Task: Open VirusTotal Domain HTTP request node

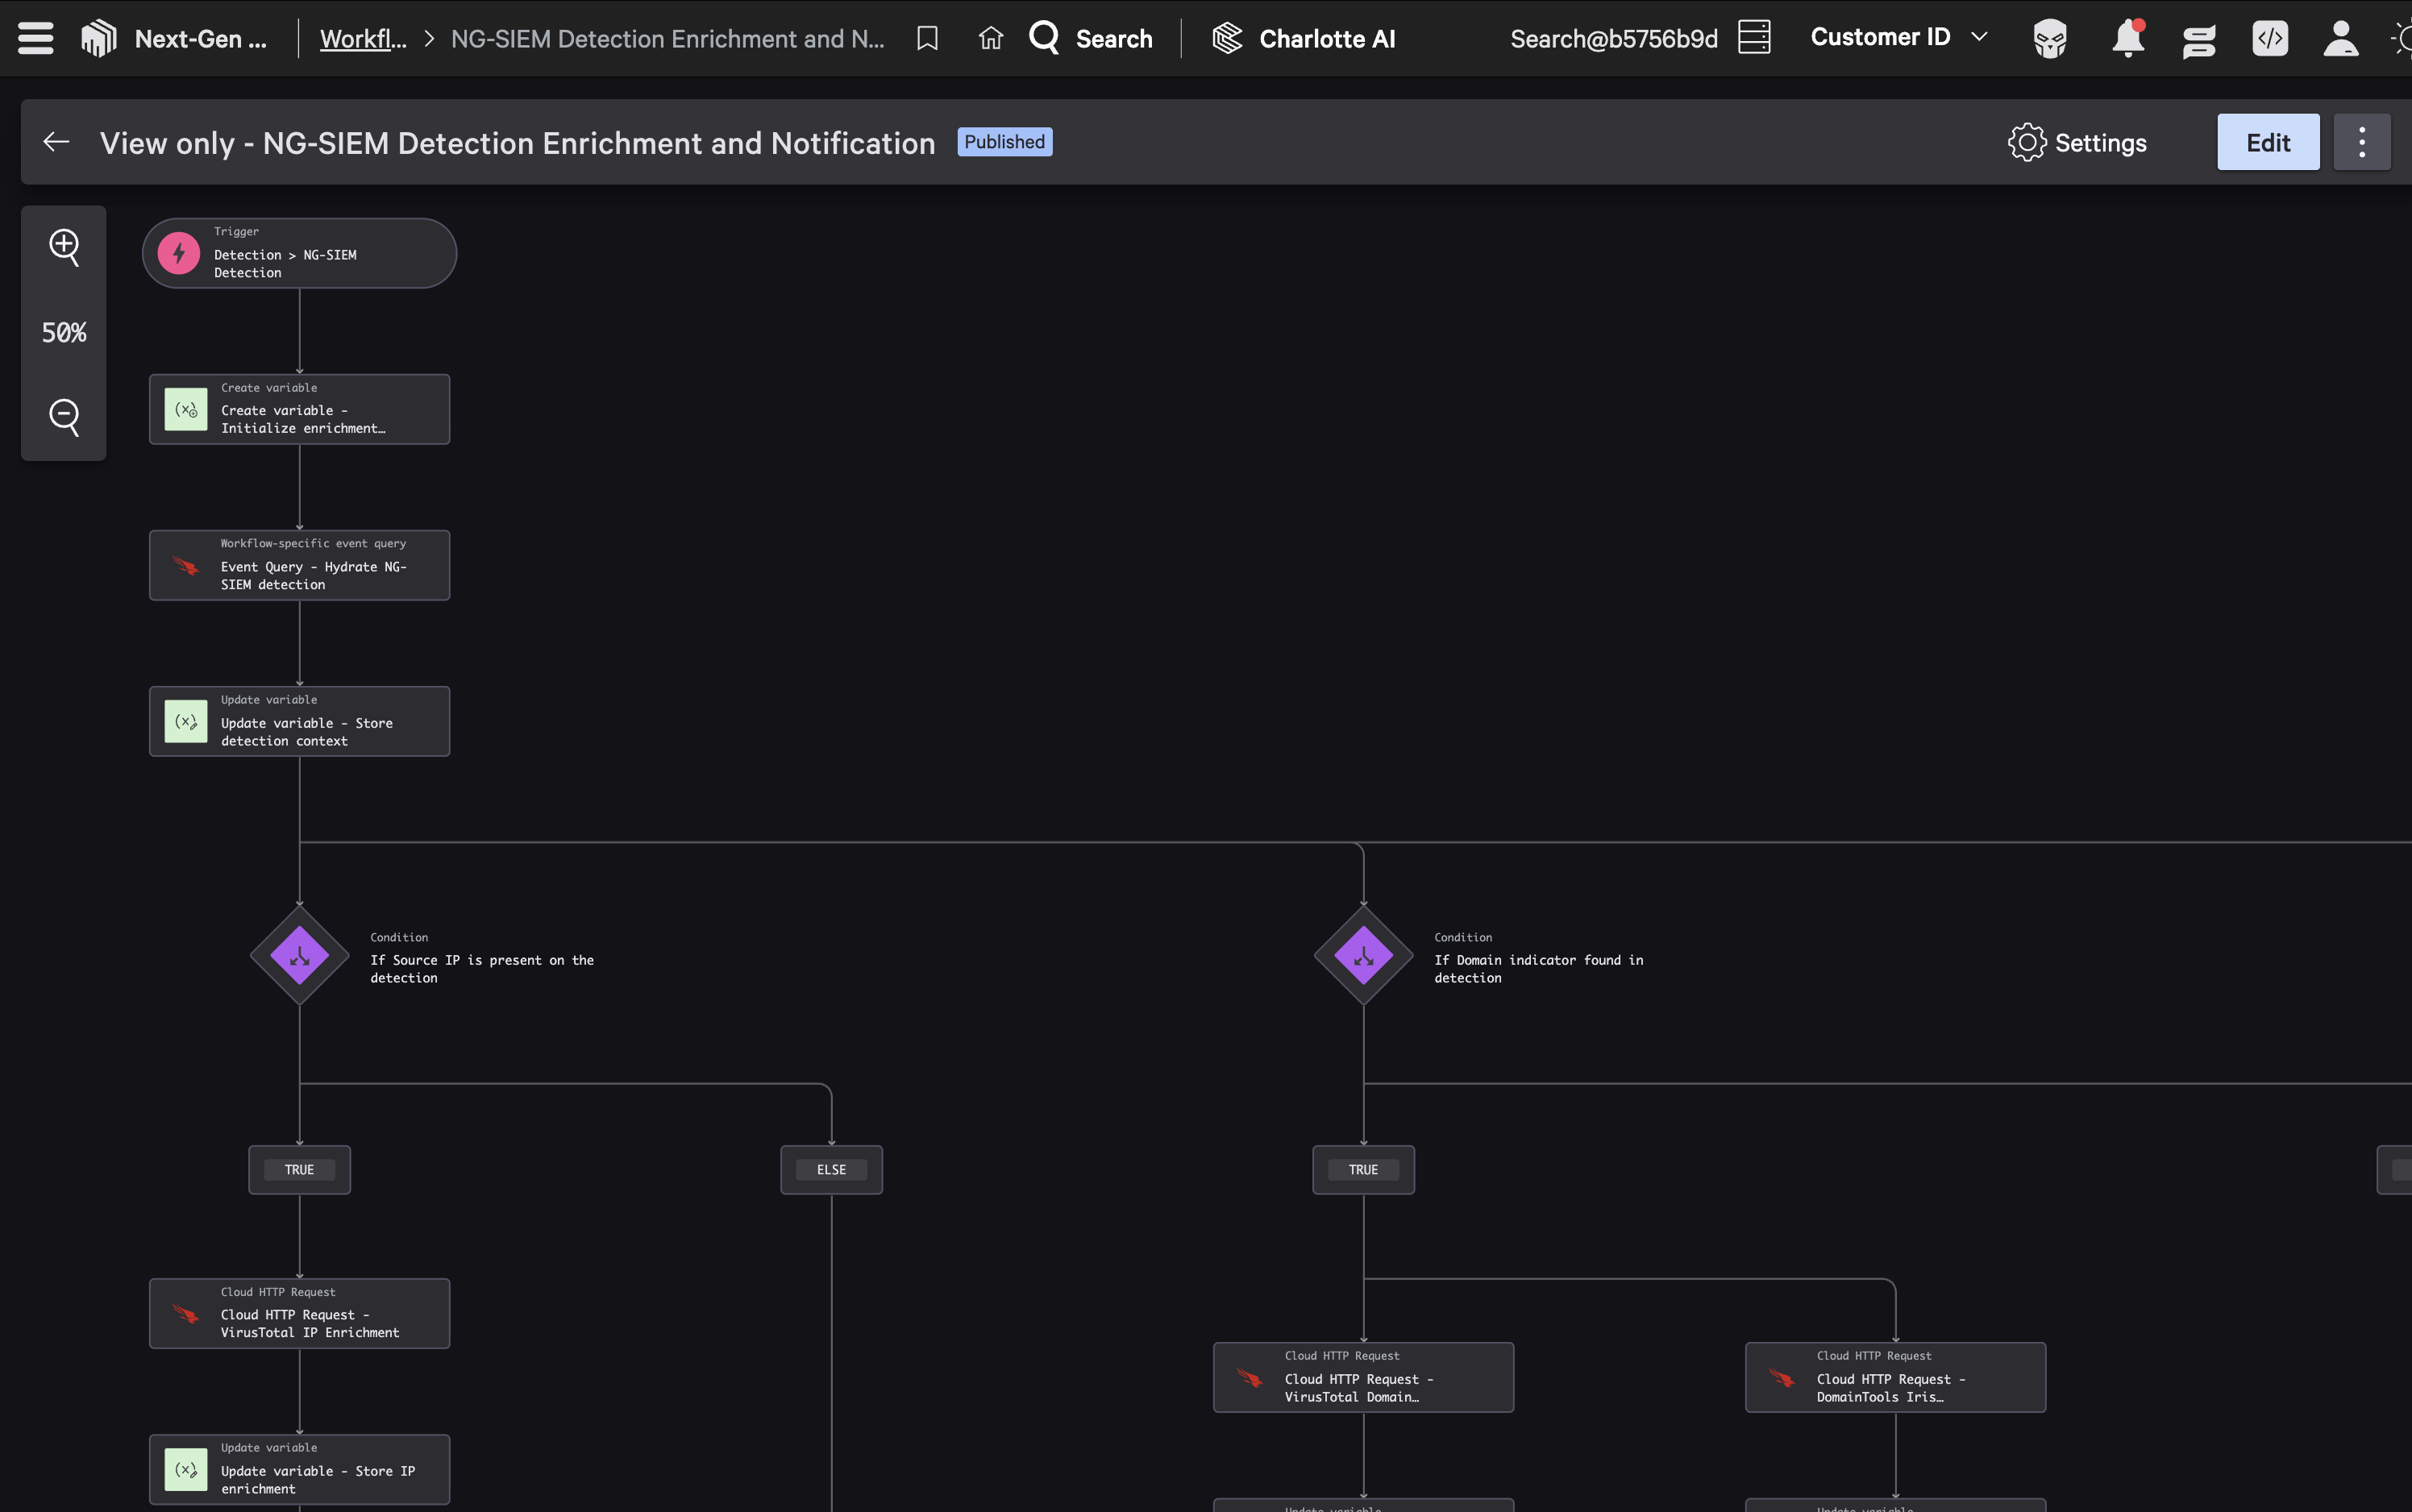Action: tap(1363, 1378)
